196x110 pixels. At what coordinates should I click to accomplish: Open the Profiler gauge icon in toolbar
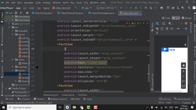(146, 8)
